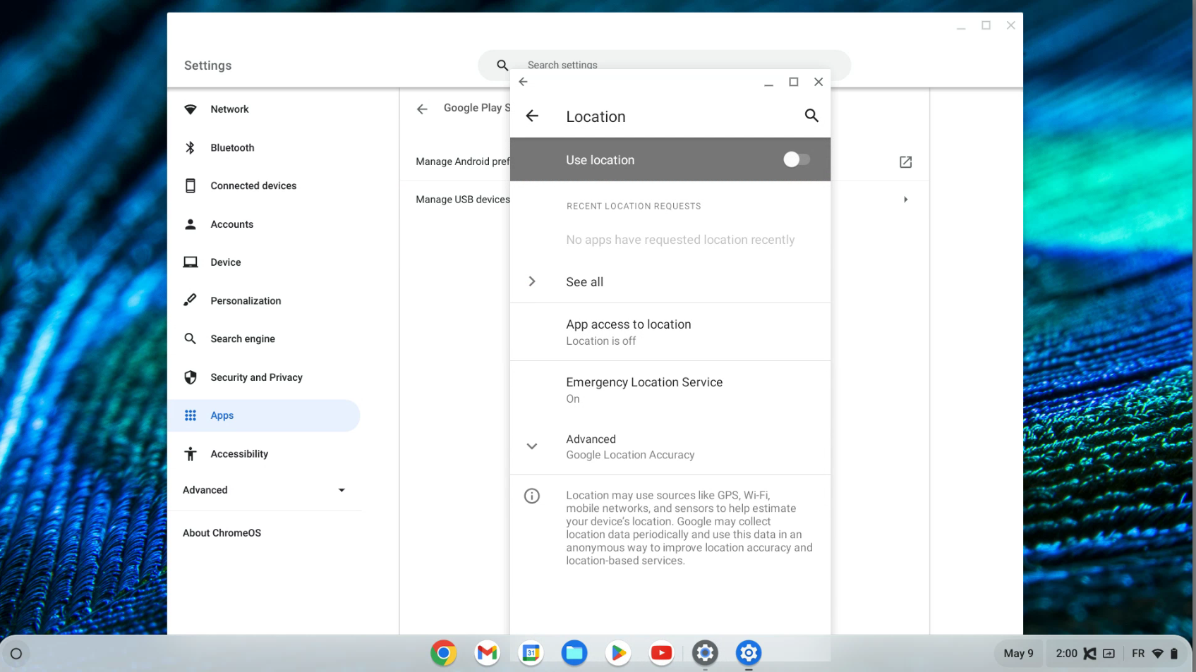
Task: Click the Connected devices phone icon
Action: tap(190, 185)
